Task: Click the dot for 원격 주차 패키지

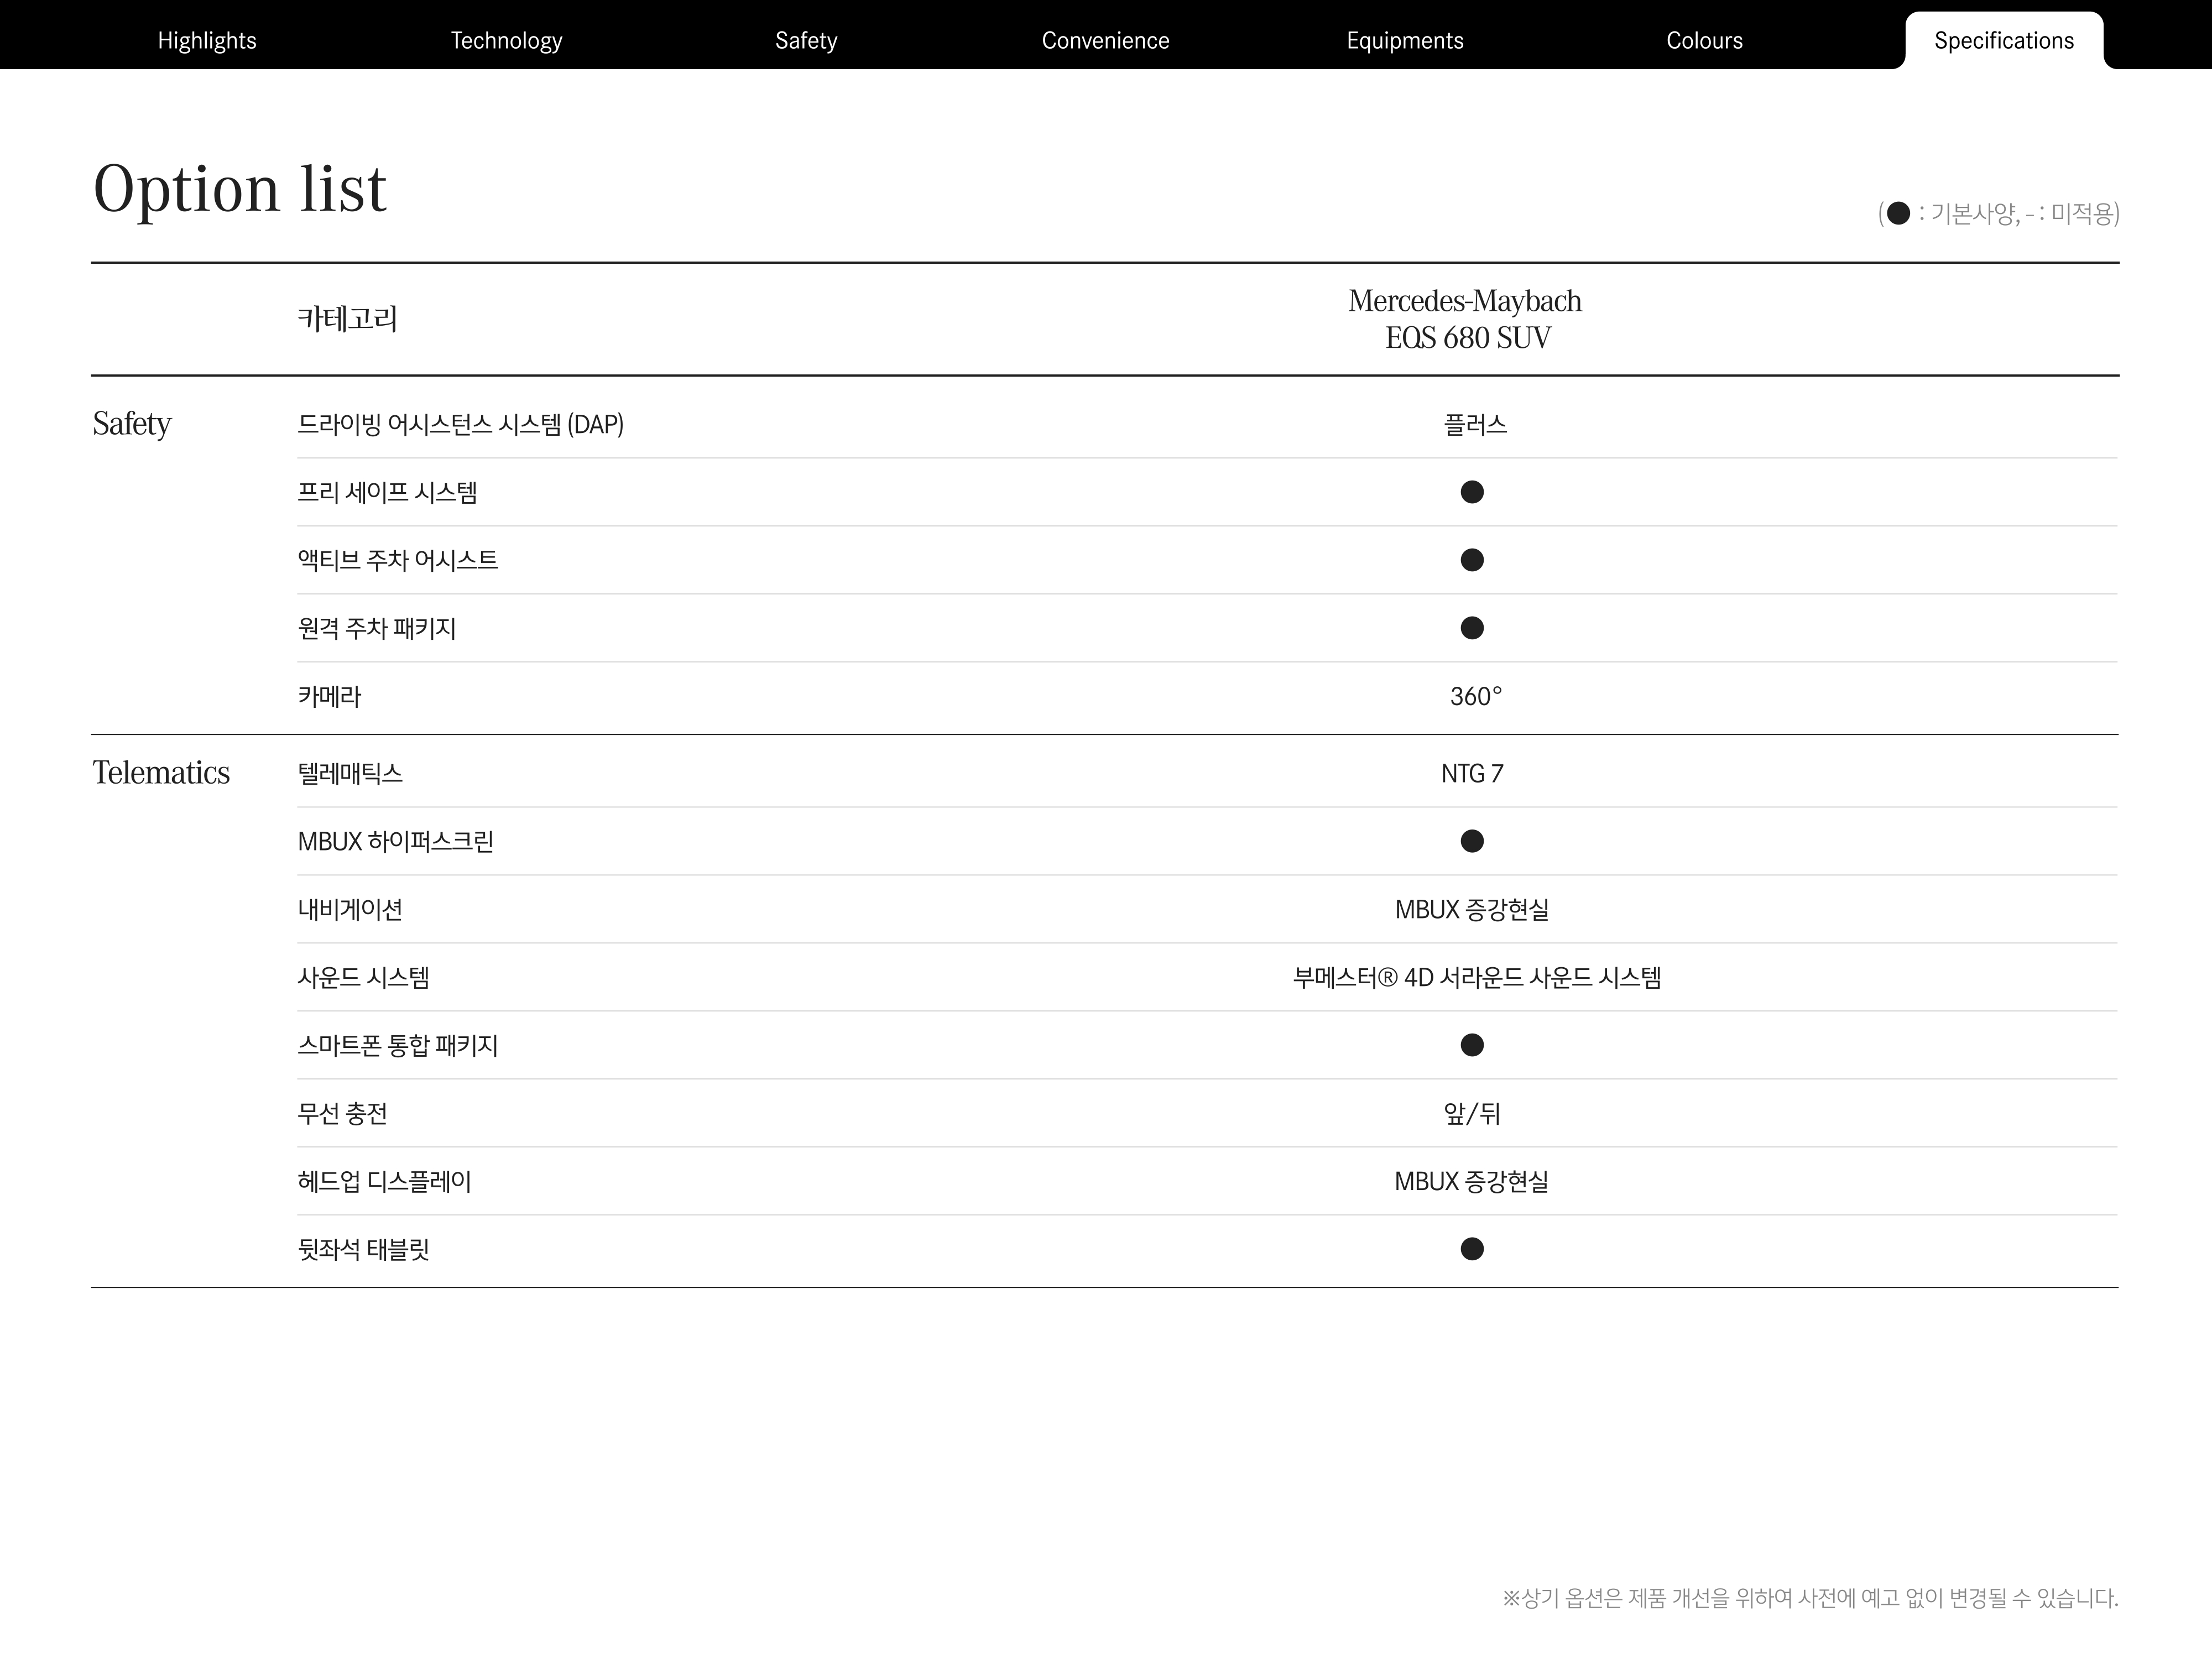Action: coord(1472,628)
